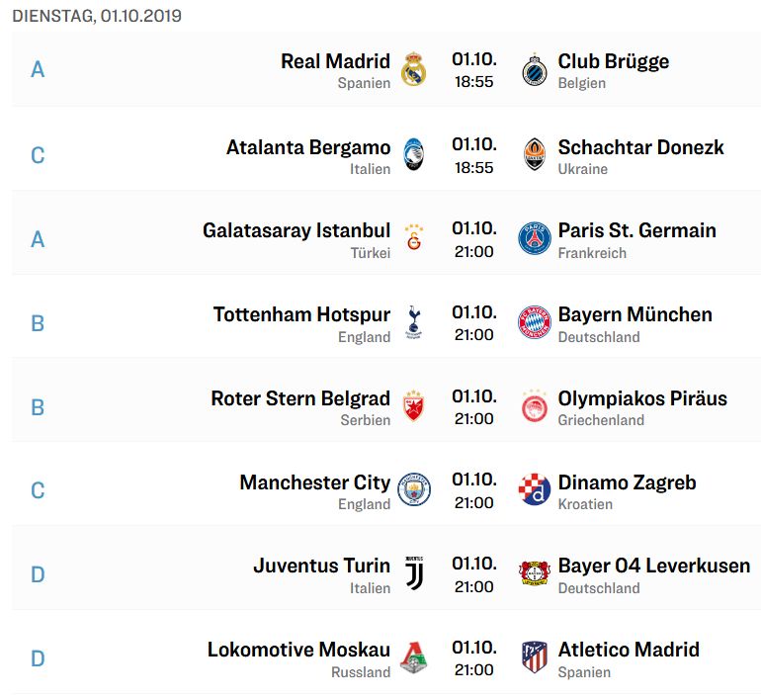The width and height of the screenshot is (761, 699).
Task: Click the Atletico Madrid shield crest
Action: [x=535, y=657]
